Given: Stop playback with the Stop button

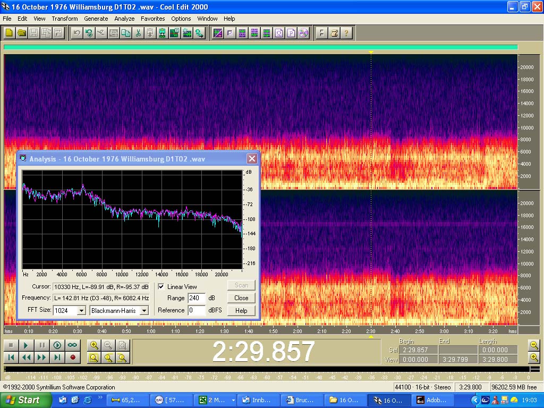Looking at the screenshot, I should point(11,345).
